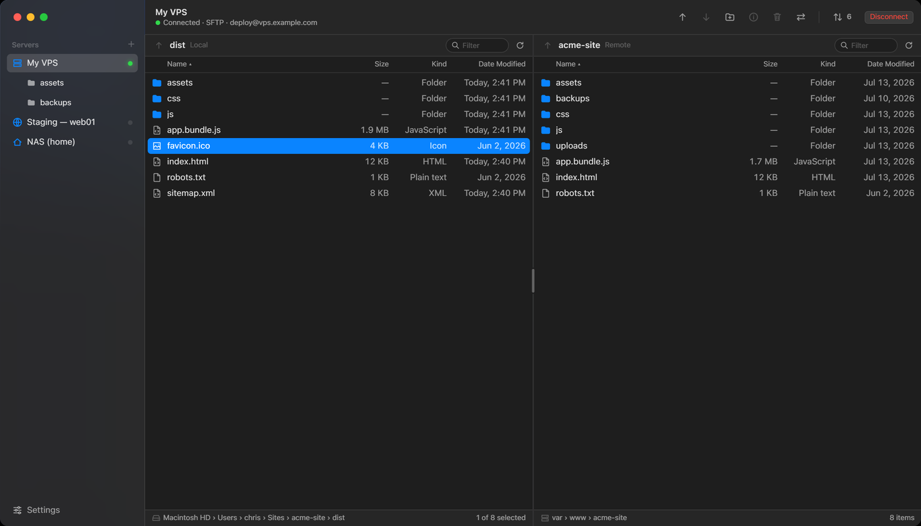Viewport: 921px width, 526px height.
Task: Sort the remote pane by the Kind column
Action: [828, 64]
